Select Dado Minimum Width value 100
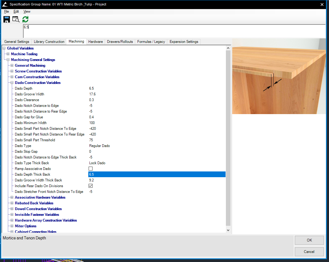 tap(92, 123)
